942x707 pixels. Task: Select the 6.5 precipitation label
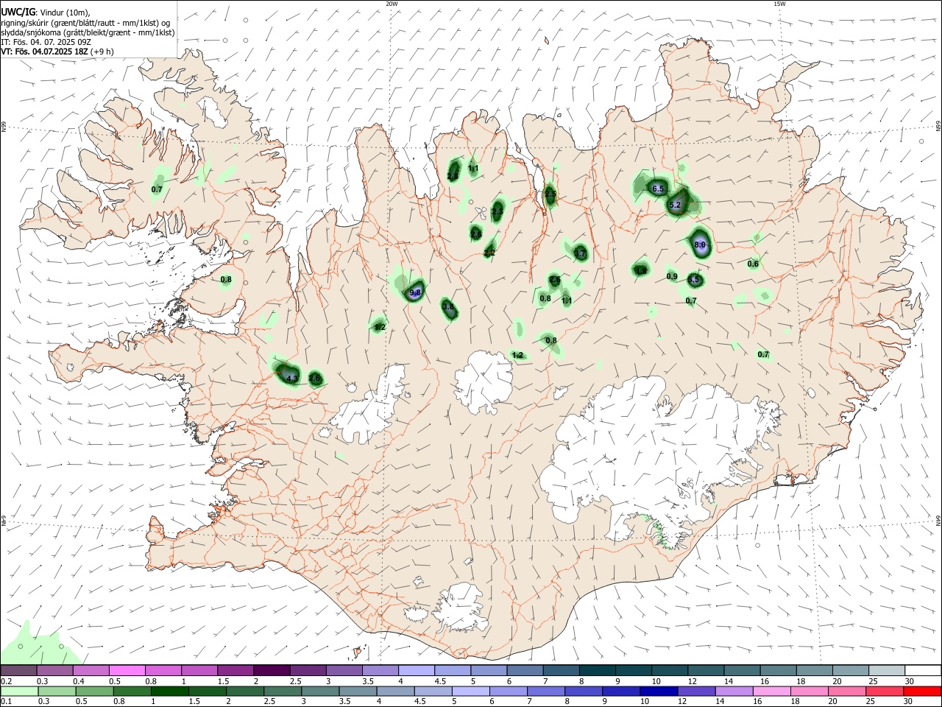coord(658,189)
